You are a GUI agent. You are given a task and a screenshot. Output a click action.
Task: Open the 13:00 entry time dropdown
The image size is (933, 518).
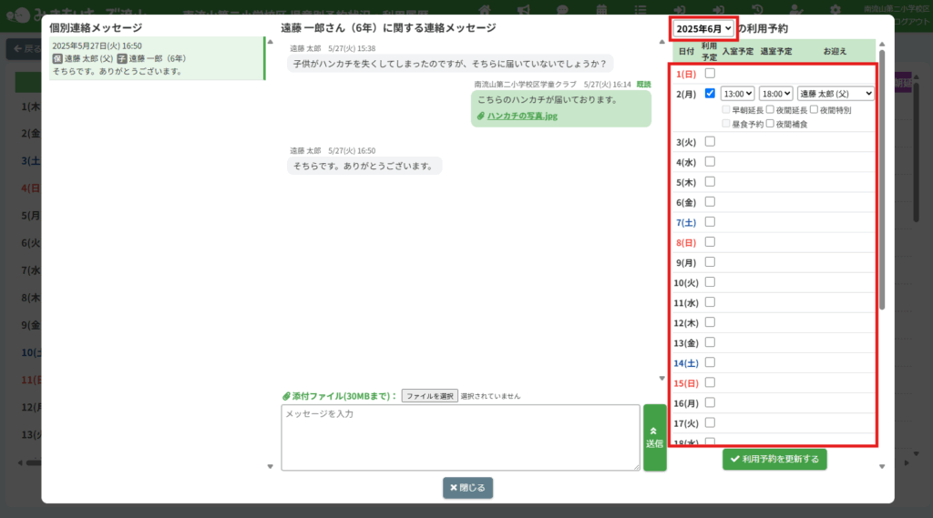[x=737, y=93]
